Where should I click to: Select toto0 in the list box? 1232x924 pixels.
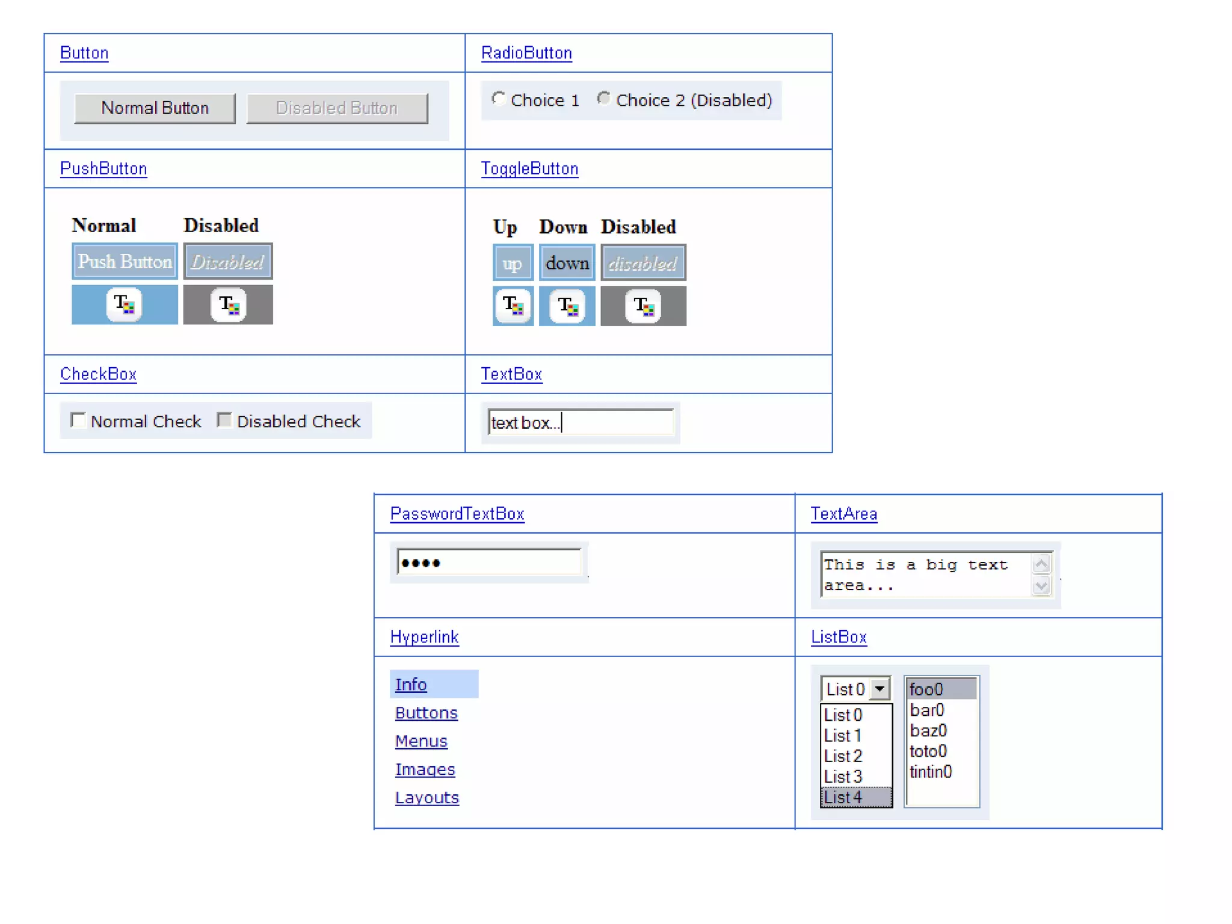[x=928, y=751]
